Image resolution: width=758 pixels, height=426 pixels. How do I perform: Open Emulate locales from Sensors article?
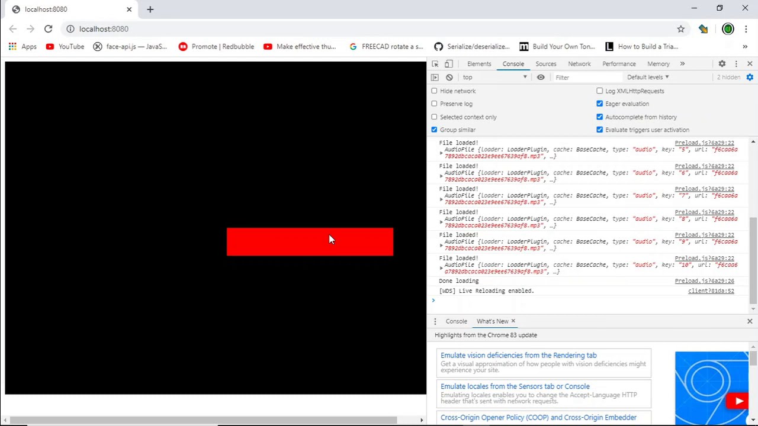515,386
